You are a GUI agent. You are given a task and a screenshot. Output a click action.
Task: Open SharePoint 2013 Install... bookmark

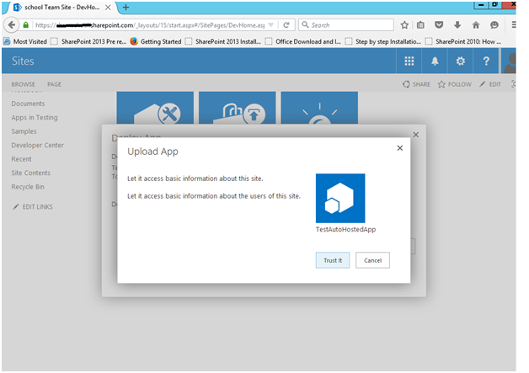pos(223,41)
